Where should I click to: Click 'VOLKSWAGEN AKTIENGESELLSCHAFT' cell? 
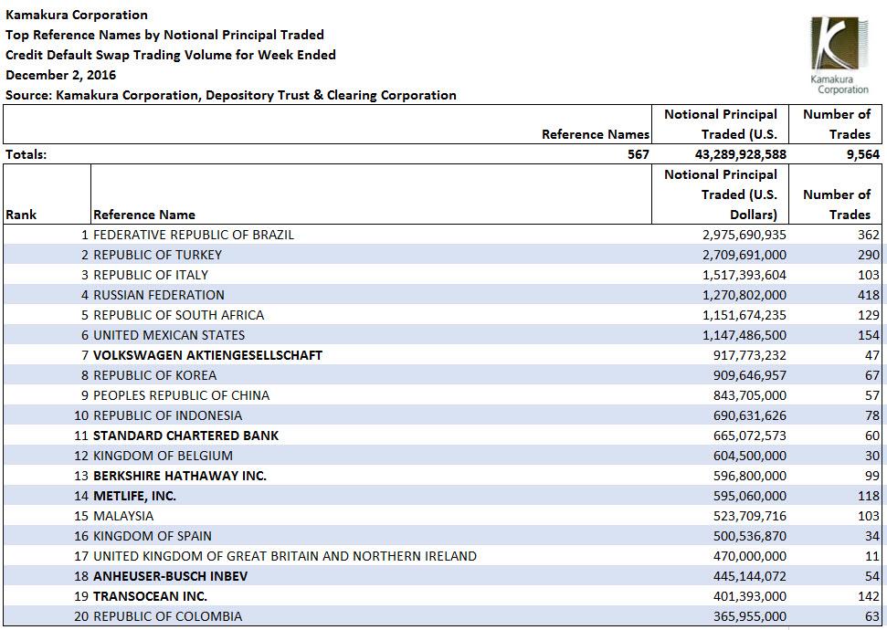tap(207, 355)
